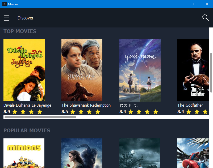Minimize the Movies window
Screen dimensions: 213x168
pyautogui.click(x=183, y=4)
